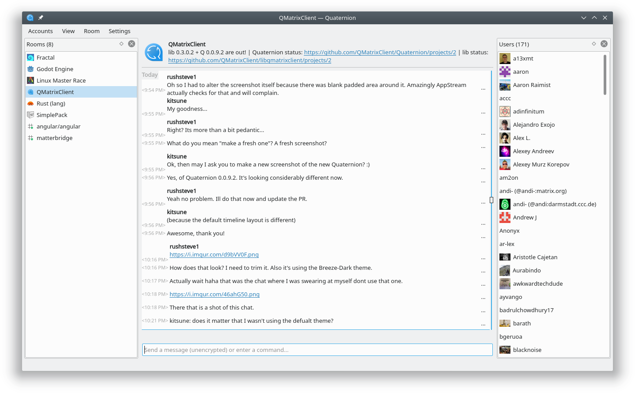The height and width of the screenshot is (393, 635).
Task: Open options for 'Awesome, thank you!' message
Action: pos(483,238)
